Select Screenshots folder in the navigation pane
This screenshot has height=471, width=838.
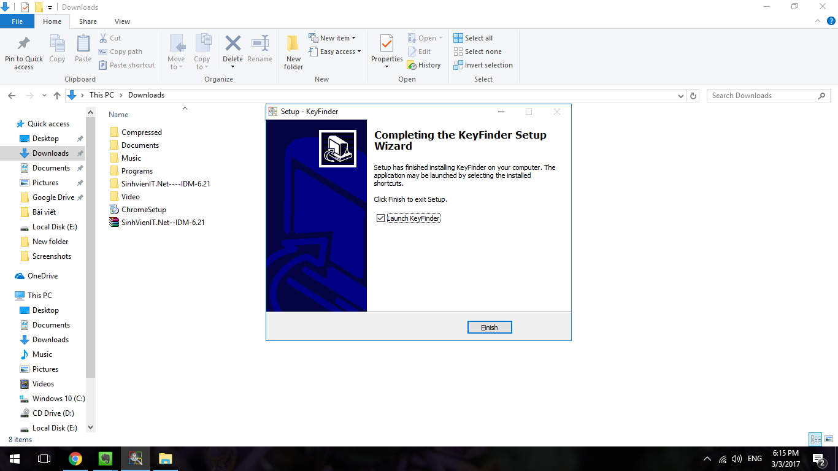tap(46, 256)
